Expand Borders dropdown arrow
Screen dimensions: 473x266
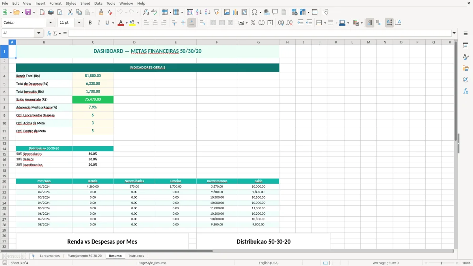coord(325,23)
